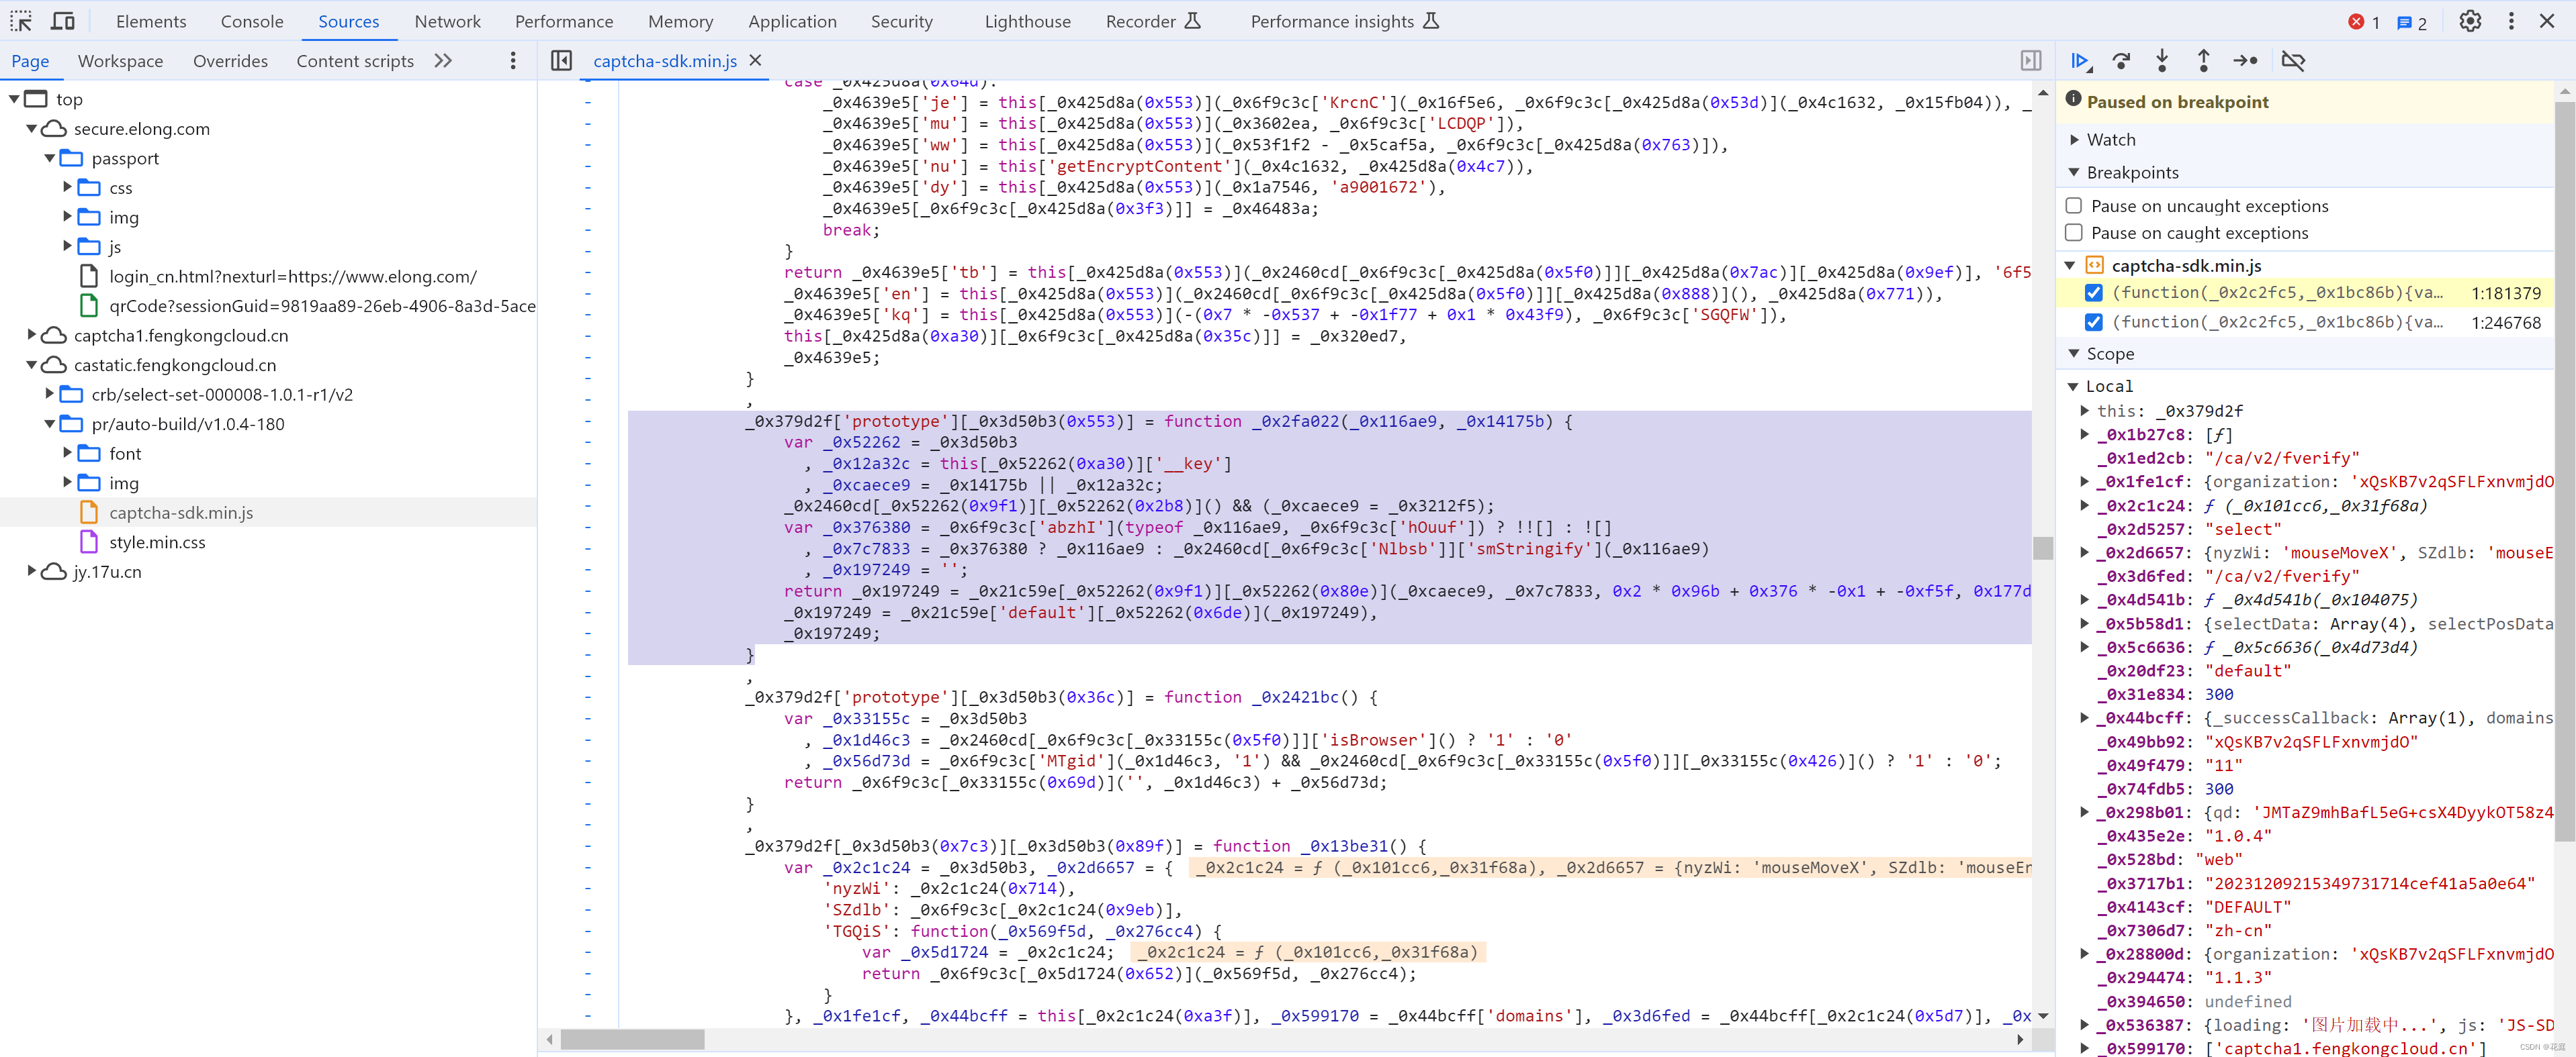2576x1057 pixels.
Task: Click the debugger pane vertical scrollbar
Action: [x=2564, y=472]
